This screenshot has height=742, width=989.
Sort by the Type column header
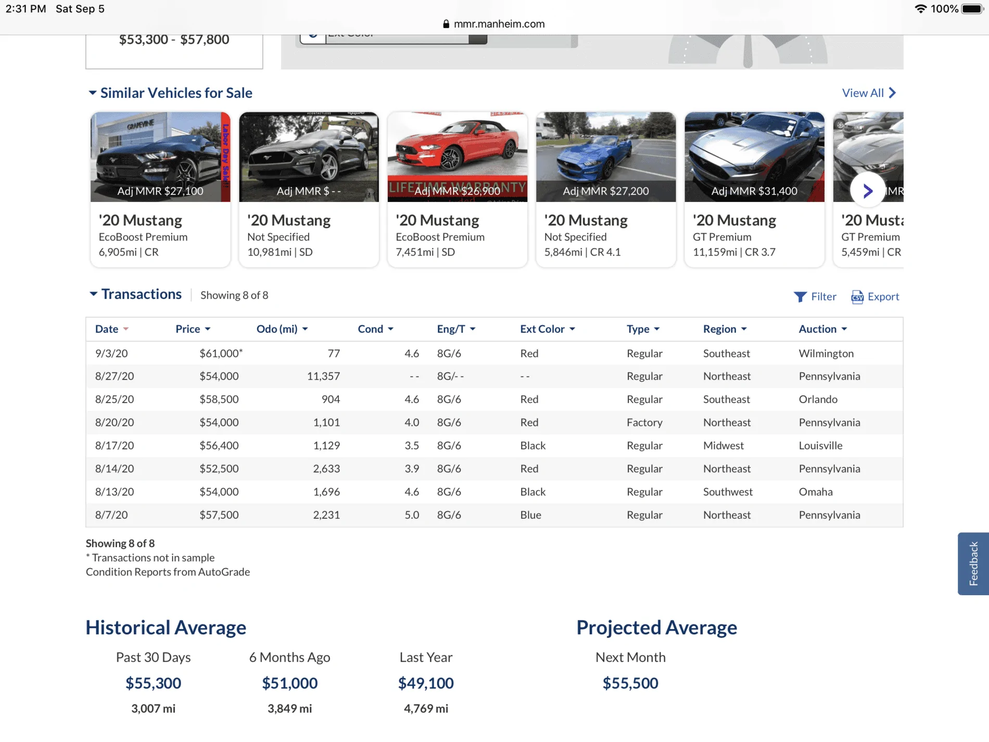pos(643,329)
